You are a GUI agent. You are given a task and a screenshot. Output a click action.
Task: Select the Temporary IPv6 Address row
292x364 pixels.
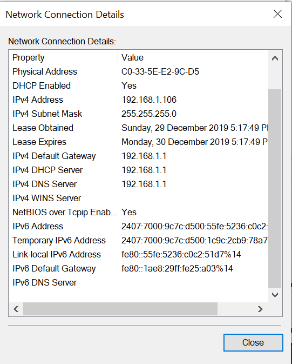(139, 240)
